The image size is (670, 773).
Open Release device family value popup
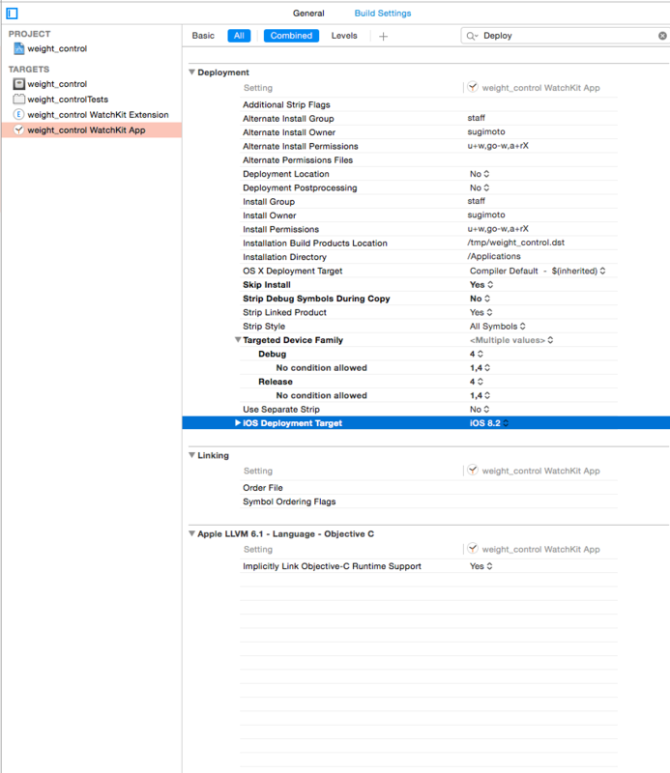click(x=476, y=381)
